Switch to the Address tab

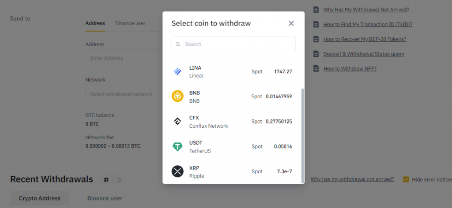coord(95,23)
